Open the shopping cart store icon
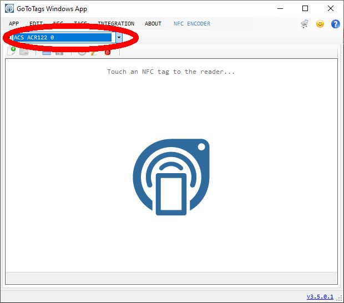This screenshot has height=303, width=344. click(305, 24)
